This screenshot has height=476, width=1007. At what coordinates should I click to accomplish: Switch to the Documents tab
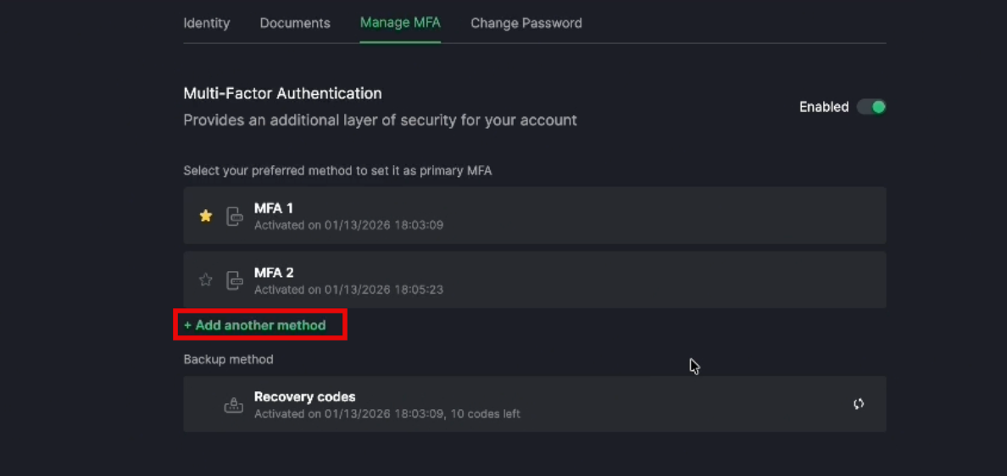(295, 23)
